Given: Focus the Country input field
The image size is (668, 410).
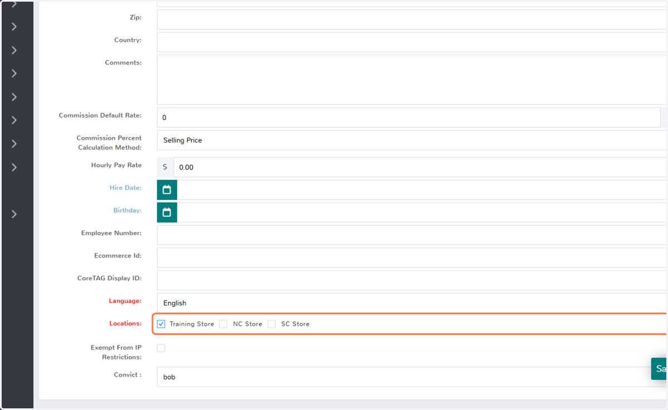Looking at the screenshot, I should [x=411, y=42].
